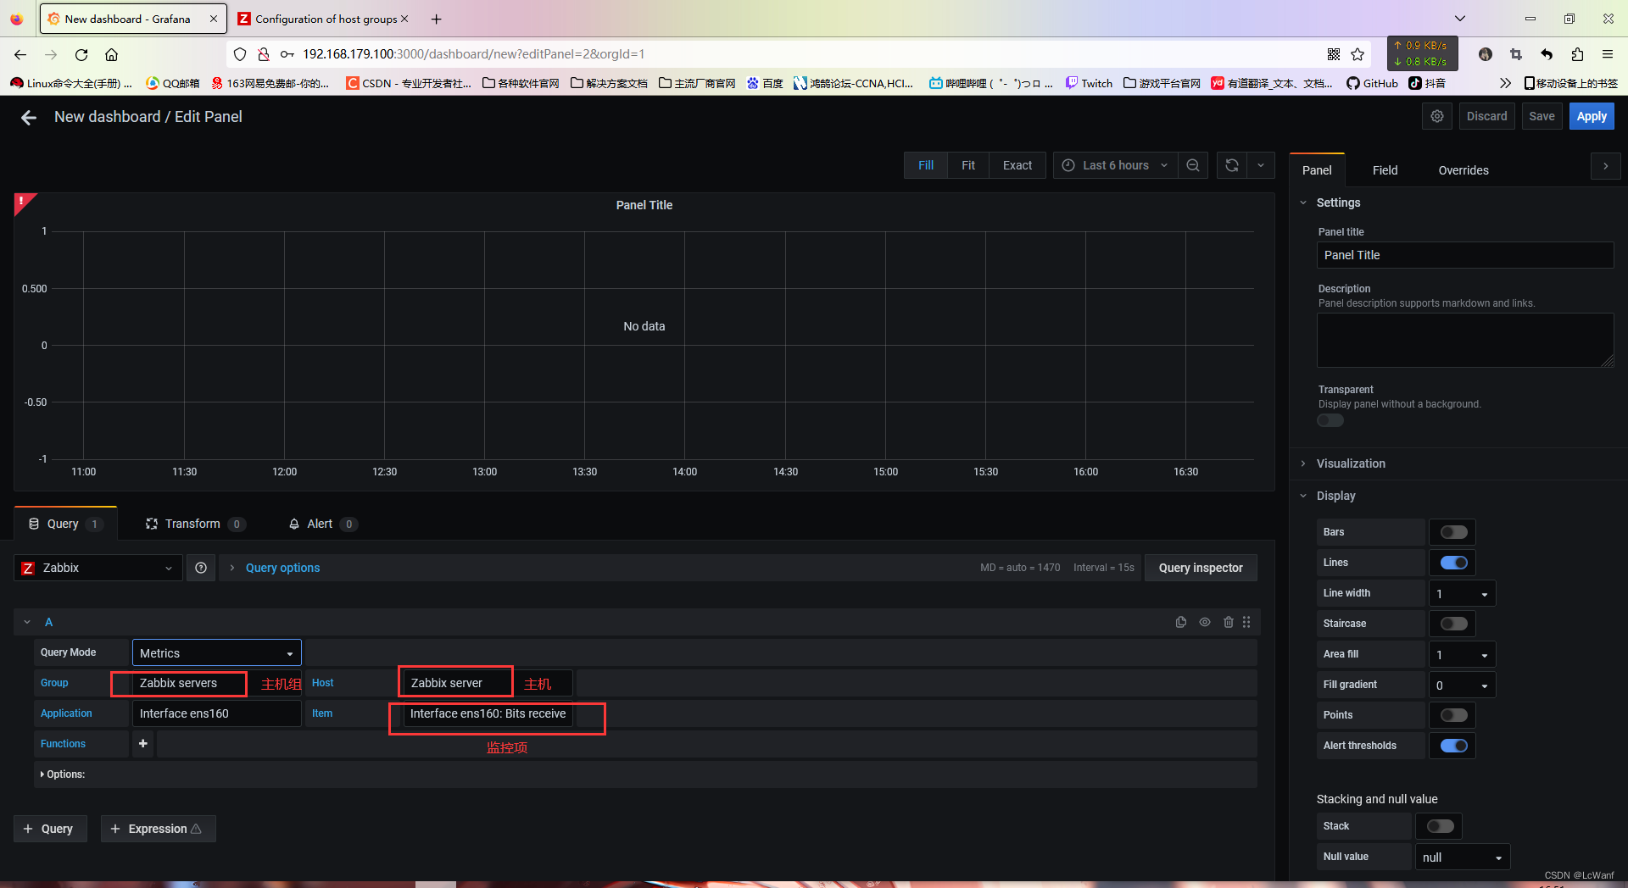The height and width of the screenshot is (888, 1628).
Task: Toggle the Transparent panel switch
Action: 1330,421
